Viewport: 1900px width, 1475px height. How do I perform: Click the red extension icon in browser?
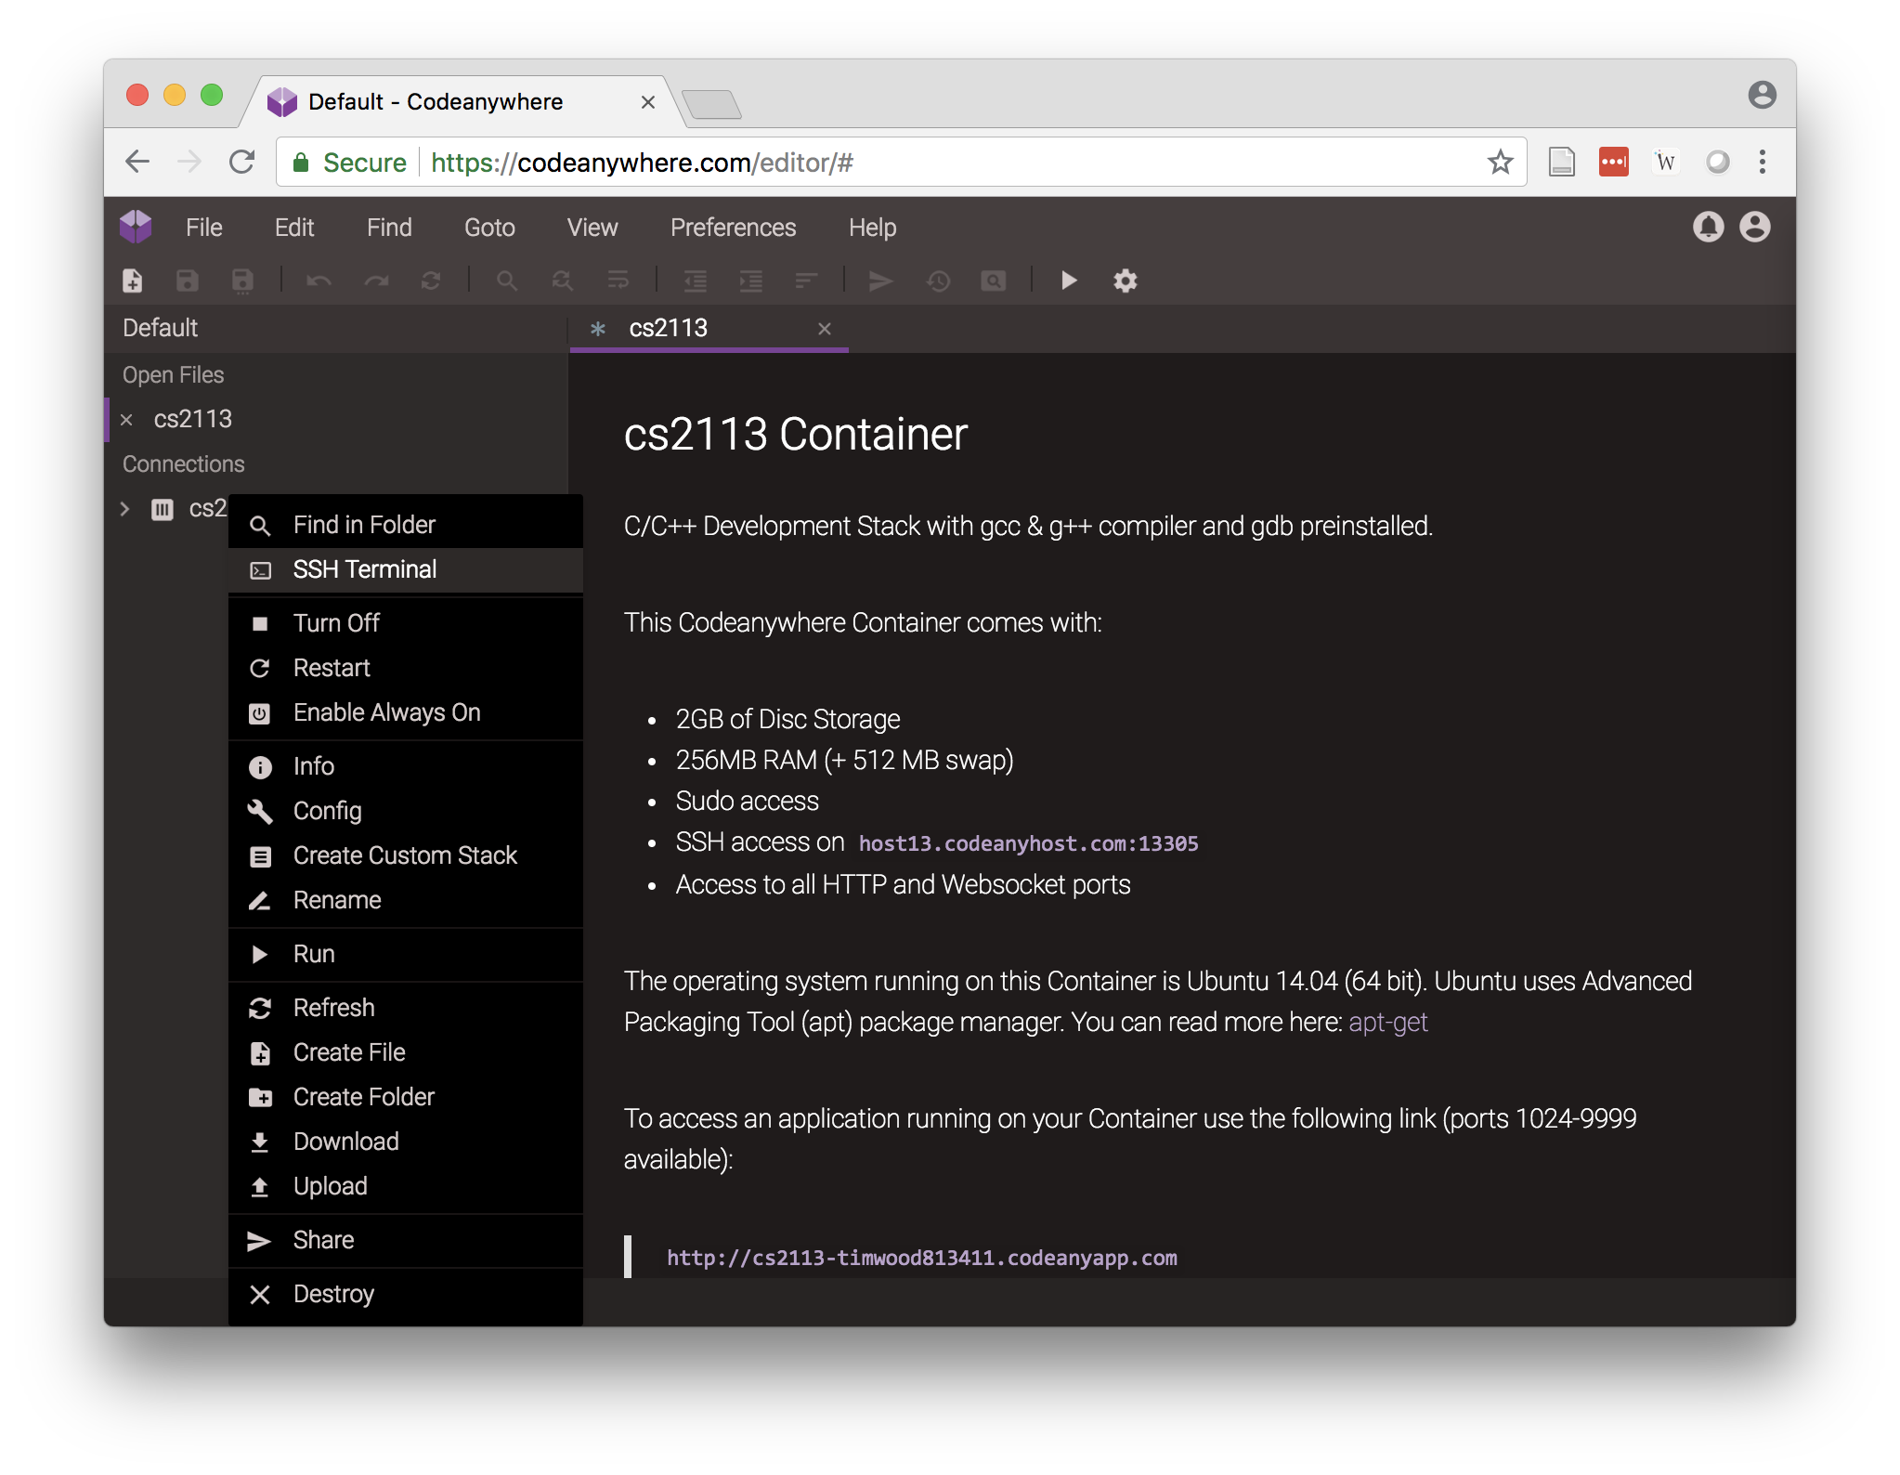[x=1614, y=163]
